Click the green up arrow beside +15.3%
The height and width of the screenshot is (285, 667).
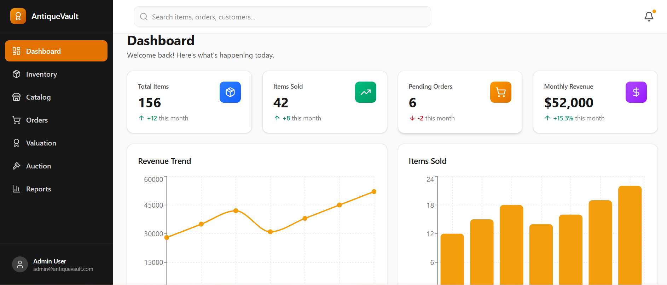547,118
